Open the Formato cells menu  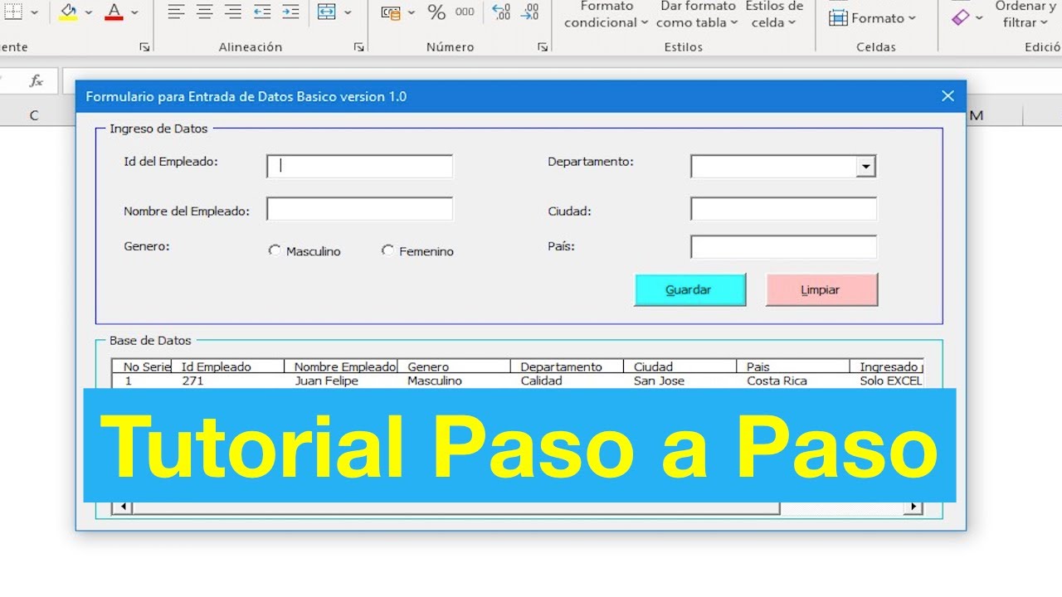[872, 17]
